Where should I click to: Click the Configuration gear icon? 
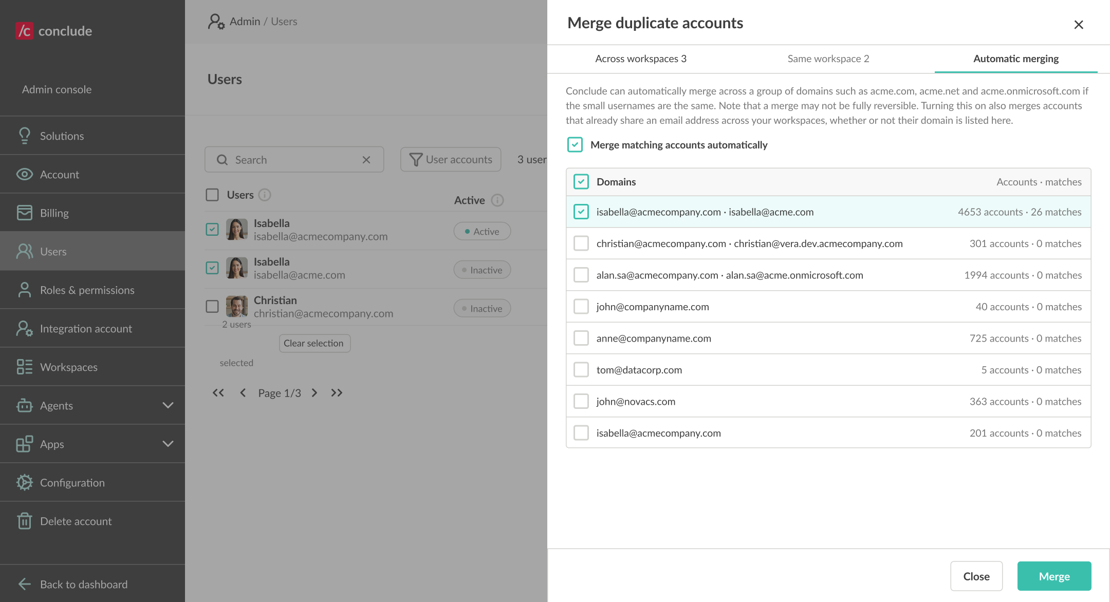pos(24,482)
